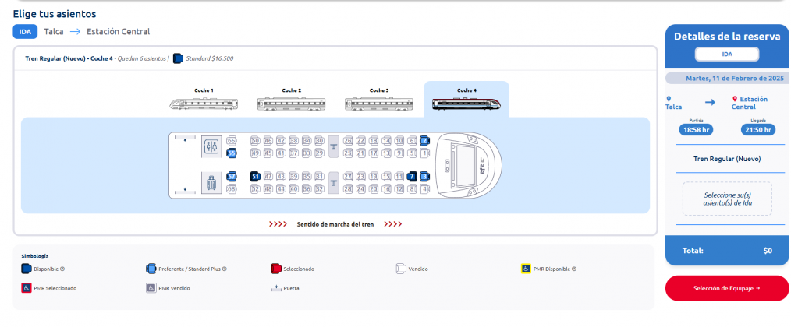Viewport: 791px width, 327px height.
Task: Switch to Coche 3 tab
Action: [x=379, y=99]
